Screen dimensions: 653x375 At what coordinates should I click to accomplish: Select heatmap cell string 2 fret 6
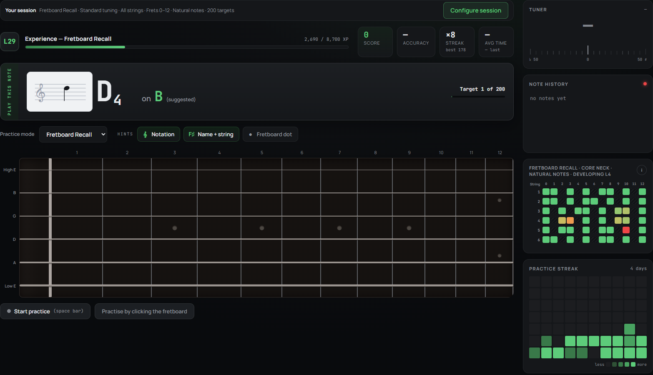(x=594, y=201)
